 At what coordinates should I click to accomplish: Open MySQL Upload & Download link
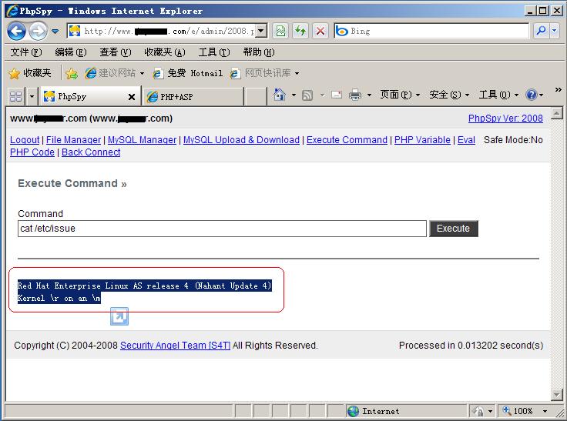241,140
